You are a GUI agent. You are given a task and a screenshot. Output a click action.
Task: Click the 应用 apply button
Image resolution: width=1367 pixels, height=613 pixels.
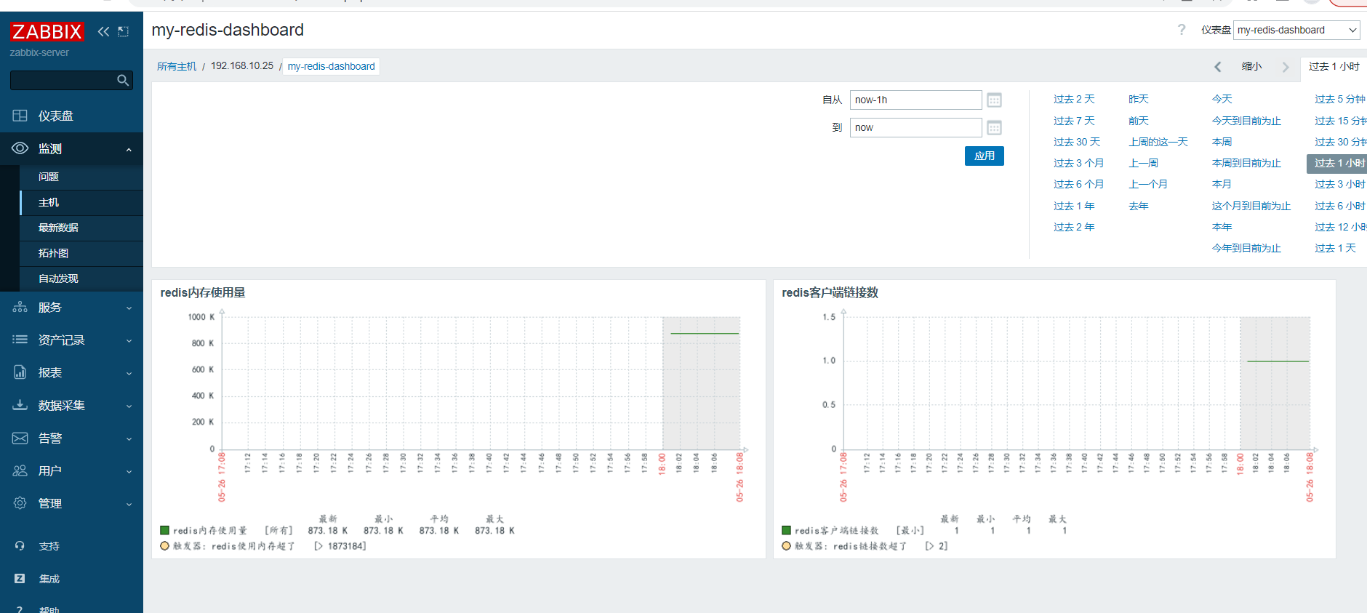(985, 156)
